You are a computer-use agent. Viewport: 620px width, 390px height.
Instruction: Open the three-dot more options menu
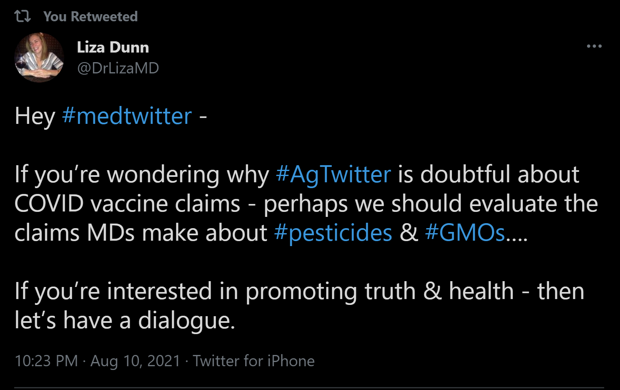click(x=594, y=46)
